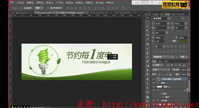Viewport: 199px width, 108px height.
Task: Hide the 图层 11 layer
Action: coord(154,87)
